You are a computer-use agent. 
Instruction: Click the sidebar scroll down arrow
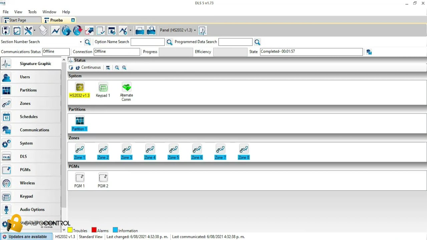pyautogui.click(x=64, y=230)
